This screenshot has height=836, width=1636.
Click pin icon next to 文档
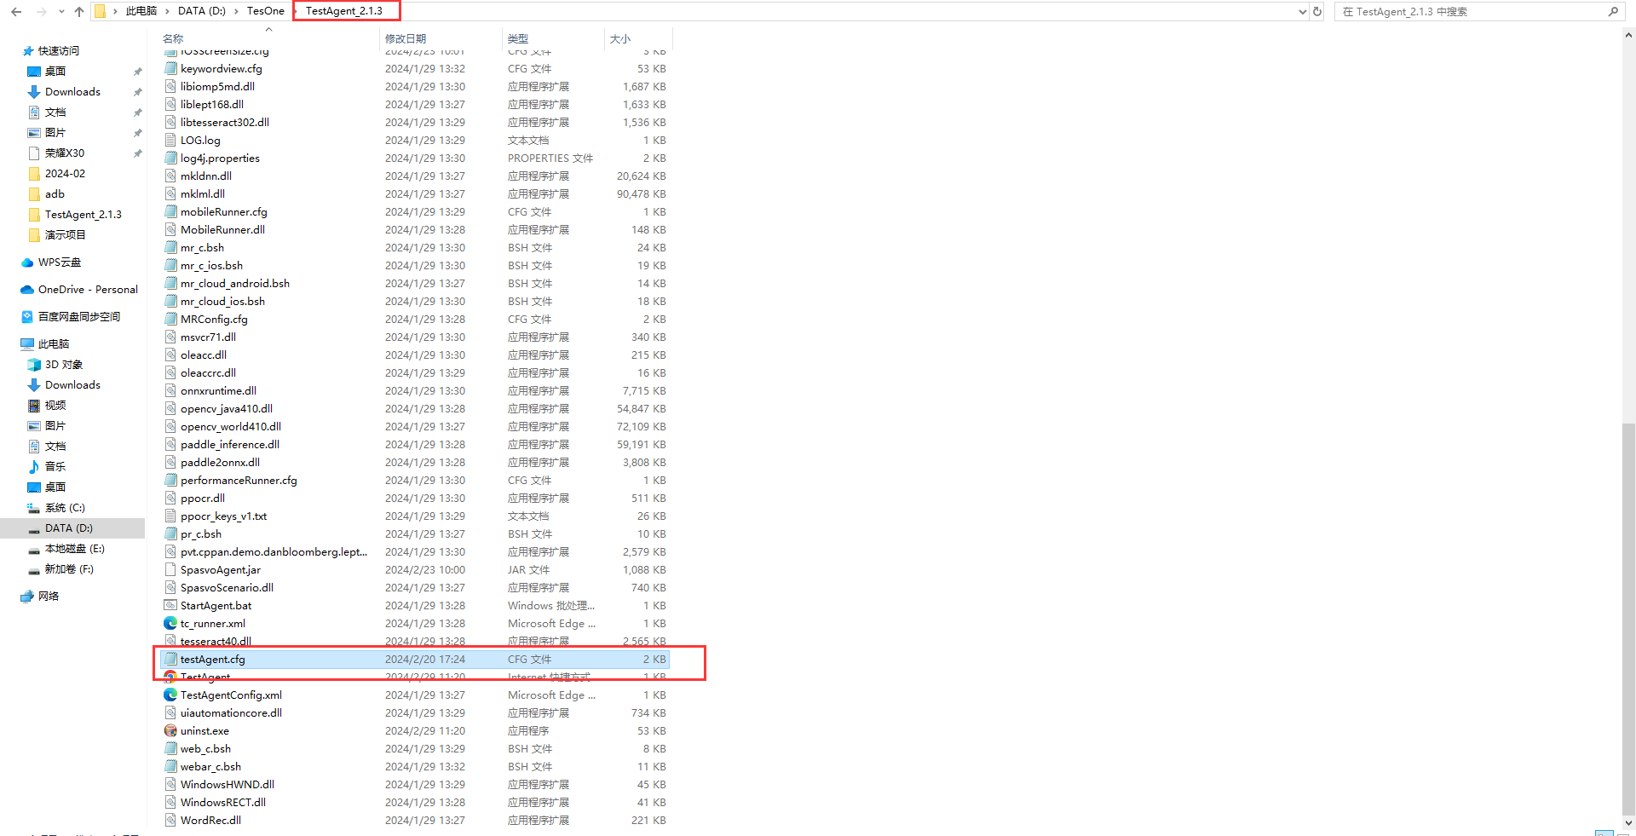click(137, 112)
